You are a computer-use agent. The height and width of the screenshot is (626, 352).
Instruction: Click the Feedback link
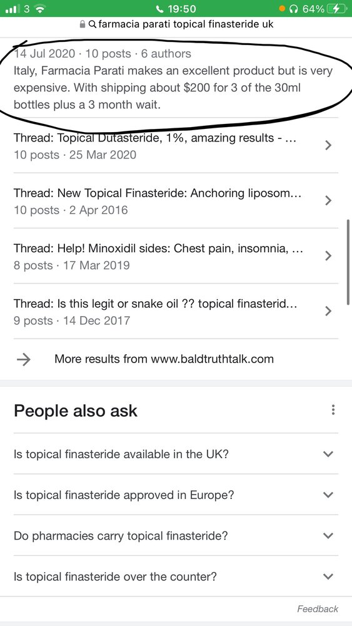pos(318,609)
